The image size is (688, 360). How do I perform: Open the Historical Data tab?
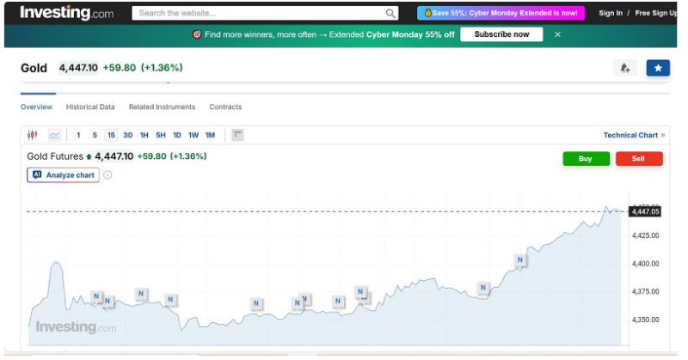(x=90, y=107)
